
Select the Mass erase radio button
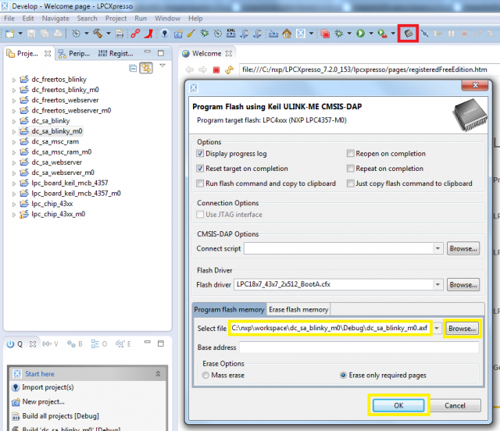pos(205,376)
